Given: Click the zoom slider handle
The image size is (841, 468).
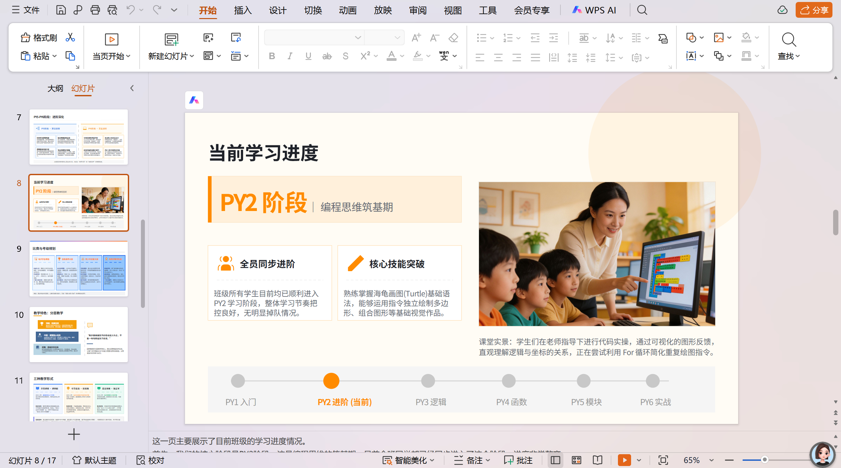Looking at the screenshot, I should click(x=765, y=460).
